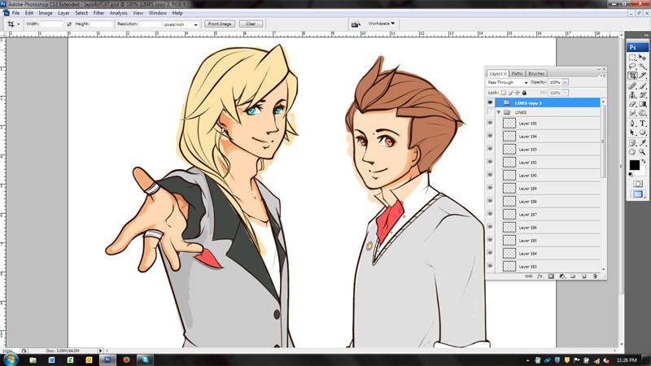
Task: Click the Clear button
Action: pyautogui.click(x=251, y=24)
